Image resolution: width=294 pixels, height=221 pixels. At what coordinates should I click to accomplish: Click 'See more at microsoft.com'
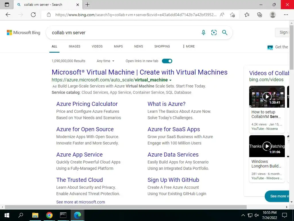[x=81, y=202]
